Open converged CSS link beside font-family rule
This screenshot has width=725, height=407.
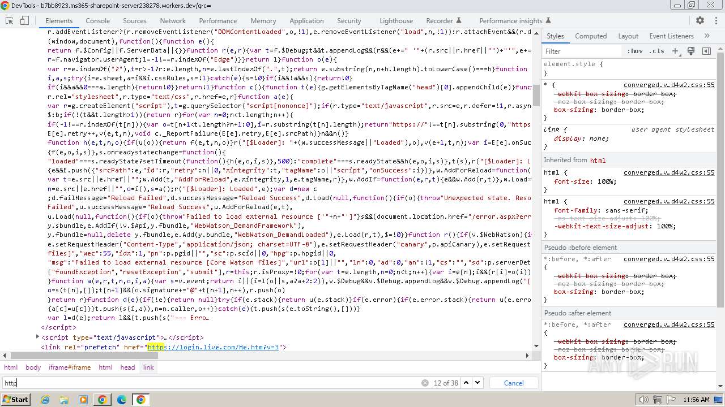(x=669, y=201)
